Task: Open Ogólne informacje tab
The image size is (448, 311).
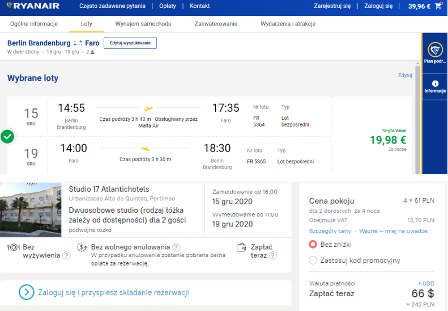Action: [34, 24]
